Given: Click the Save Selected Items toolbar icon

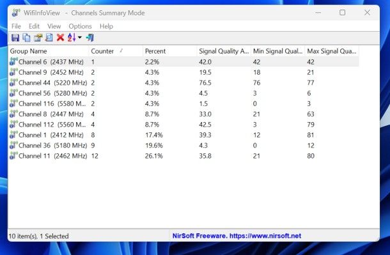Looking at the screenshot, I should (x=15, y=38).
